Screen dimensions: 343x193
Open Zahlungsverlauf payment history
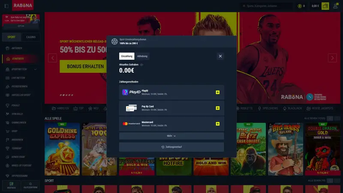(x=171, y=147)
